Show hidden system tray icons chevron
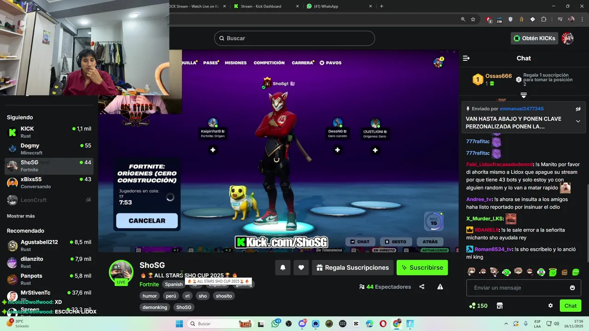 506,324
